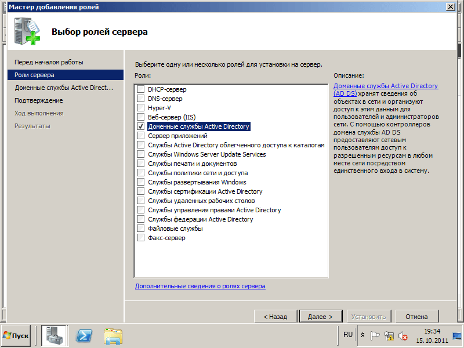Screen dimensions: 464x348
Task: Open Server Manager from the taskbar
Action: pos(55,336)
